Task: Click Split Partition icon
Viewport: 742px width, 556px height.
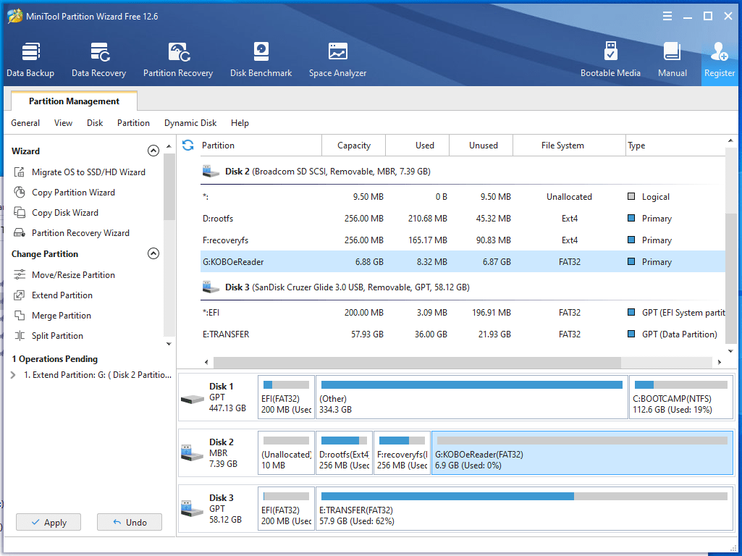Action: click(x=20, y=336)
